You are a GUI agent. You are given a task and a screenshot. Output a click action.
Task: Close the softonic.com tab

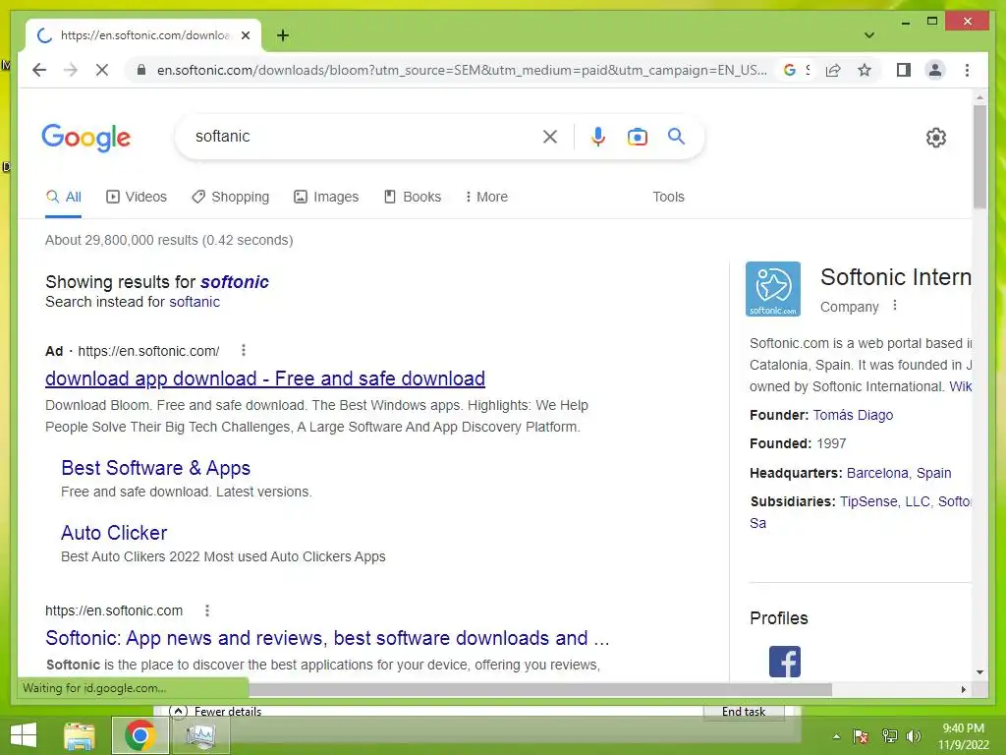[x=246, y=35]
